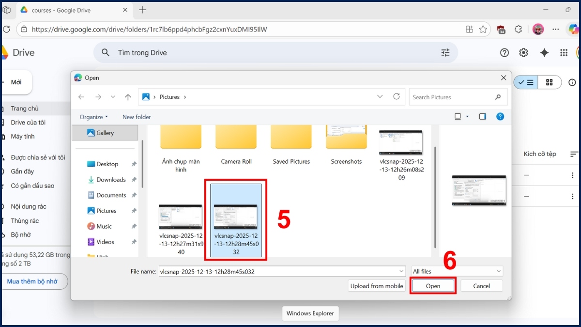Select the Screenshots folder
581x327 pixels.
coord(346,145)
